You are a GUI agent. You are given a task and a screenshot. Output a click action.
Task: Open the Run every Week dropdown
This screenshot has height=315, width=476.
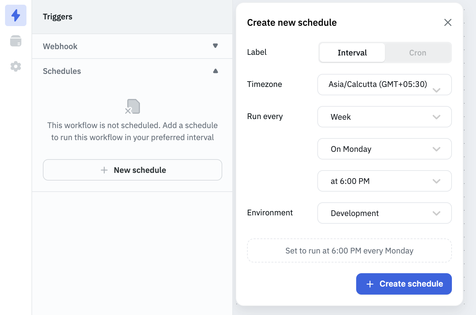384,117
